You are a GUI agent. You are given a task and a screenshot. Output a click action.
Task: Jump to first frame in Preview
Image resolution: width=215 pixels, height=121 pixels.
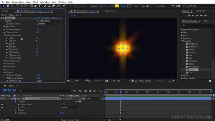[x=189, y=15]
